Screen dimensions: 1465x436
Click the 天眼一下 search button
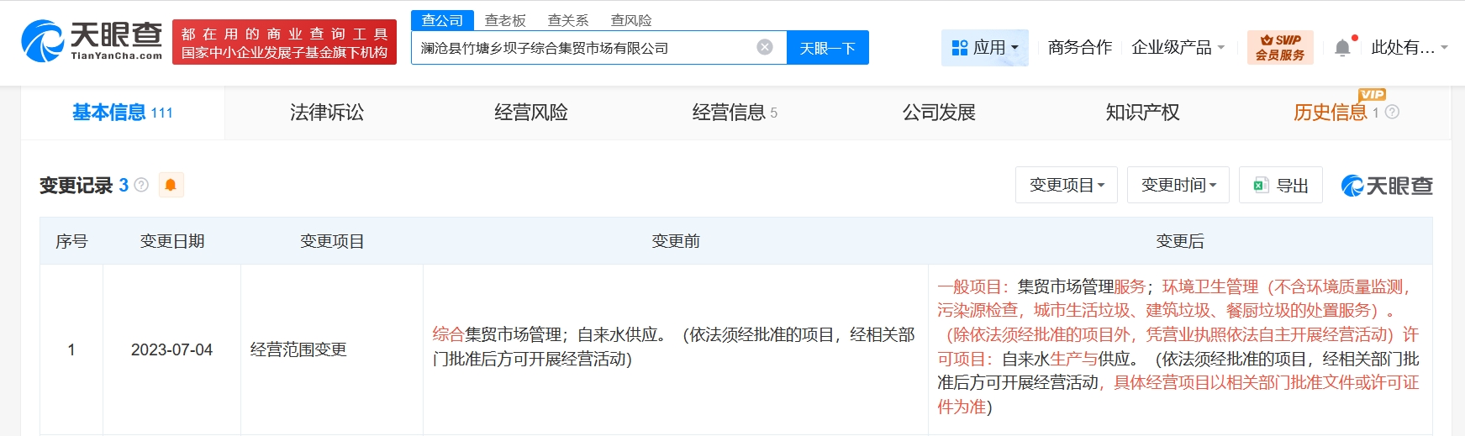coord(827,48)
